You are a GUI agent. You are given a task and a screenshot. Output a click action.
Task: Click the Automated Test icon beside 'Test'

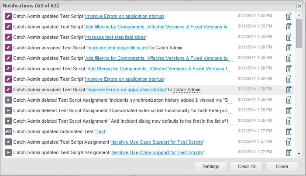coord(8,131)
